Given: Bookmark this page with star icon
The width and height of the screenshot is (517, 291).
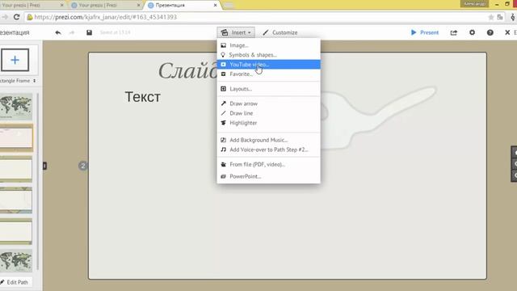Looking at the screenshot, I should (x=490, y=17).
